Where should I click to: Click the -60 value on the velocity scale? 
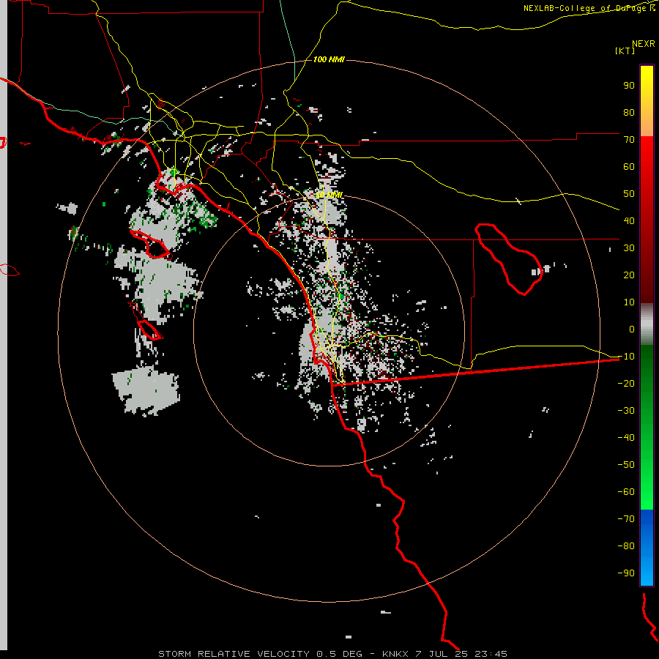(626, 492)
